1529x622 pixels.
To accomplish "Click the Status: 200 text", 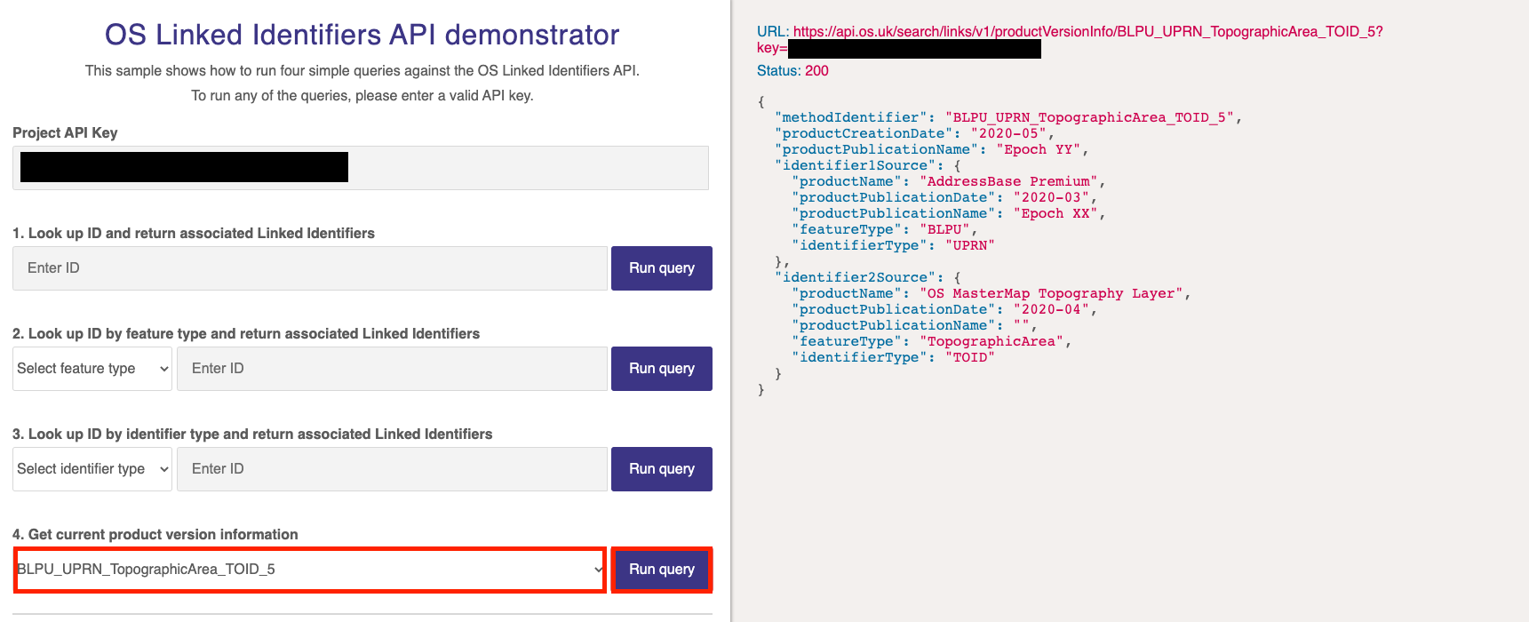I will pos(792,71).
